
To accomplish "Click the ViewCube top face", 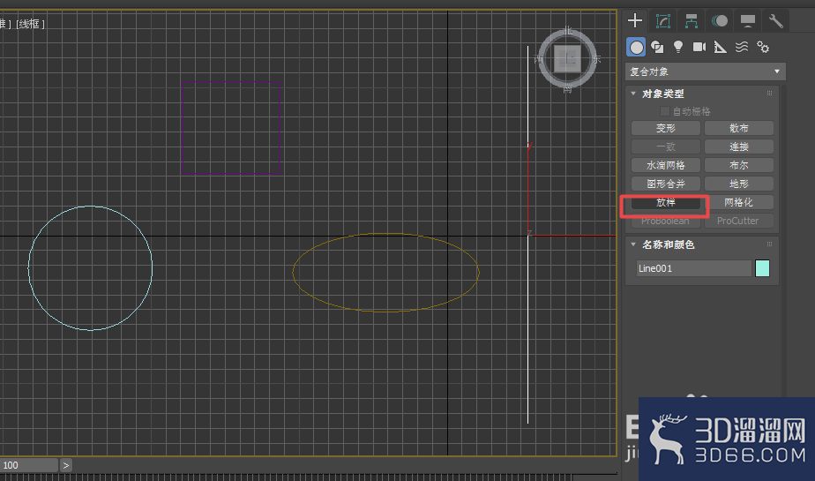I will pyautogui.click(x=567, y=58).
